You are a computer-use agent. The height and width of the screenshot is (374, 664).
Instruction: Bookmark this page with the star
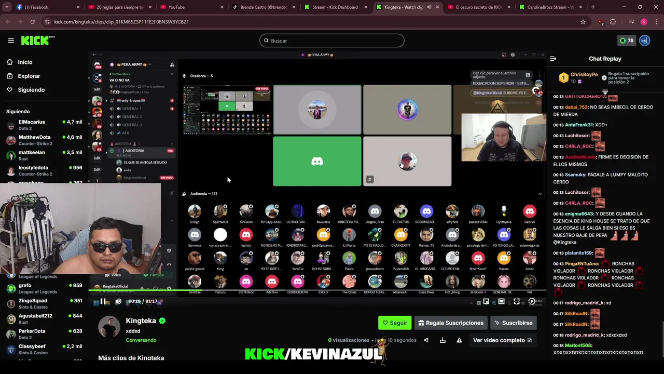click(583, 22)
